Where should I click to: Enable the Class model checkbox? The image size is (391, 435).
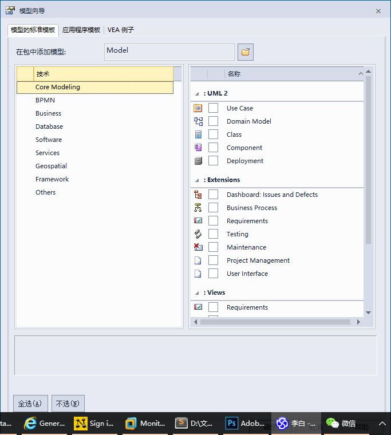point(213,135)
